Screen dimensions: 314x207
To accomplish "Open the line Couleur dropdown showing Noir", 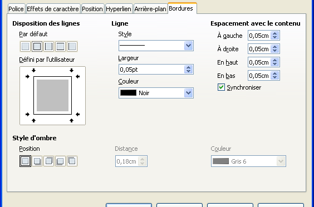I will (188, 93).
